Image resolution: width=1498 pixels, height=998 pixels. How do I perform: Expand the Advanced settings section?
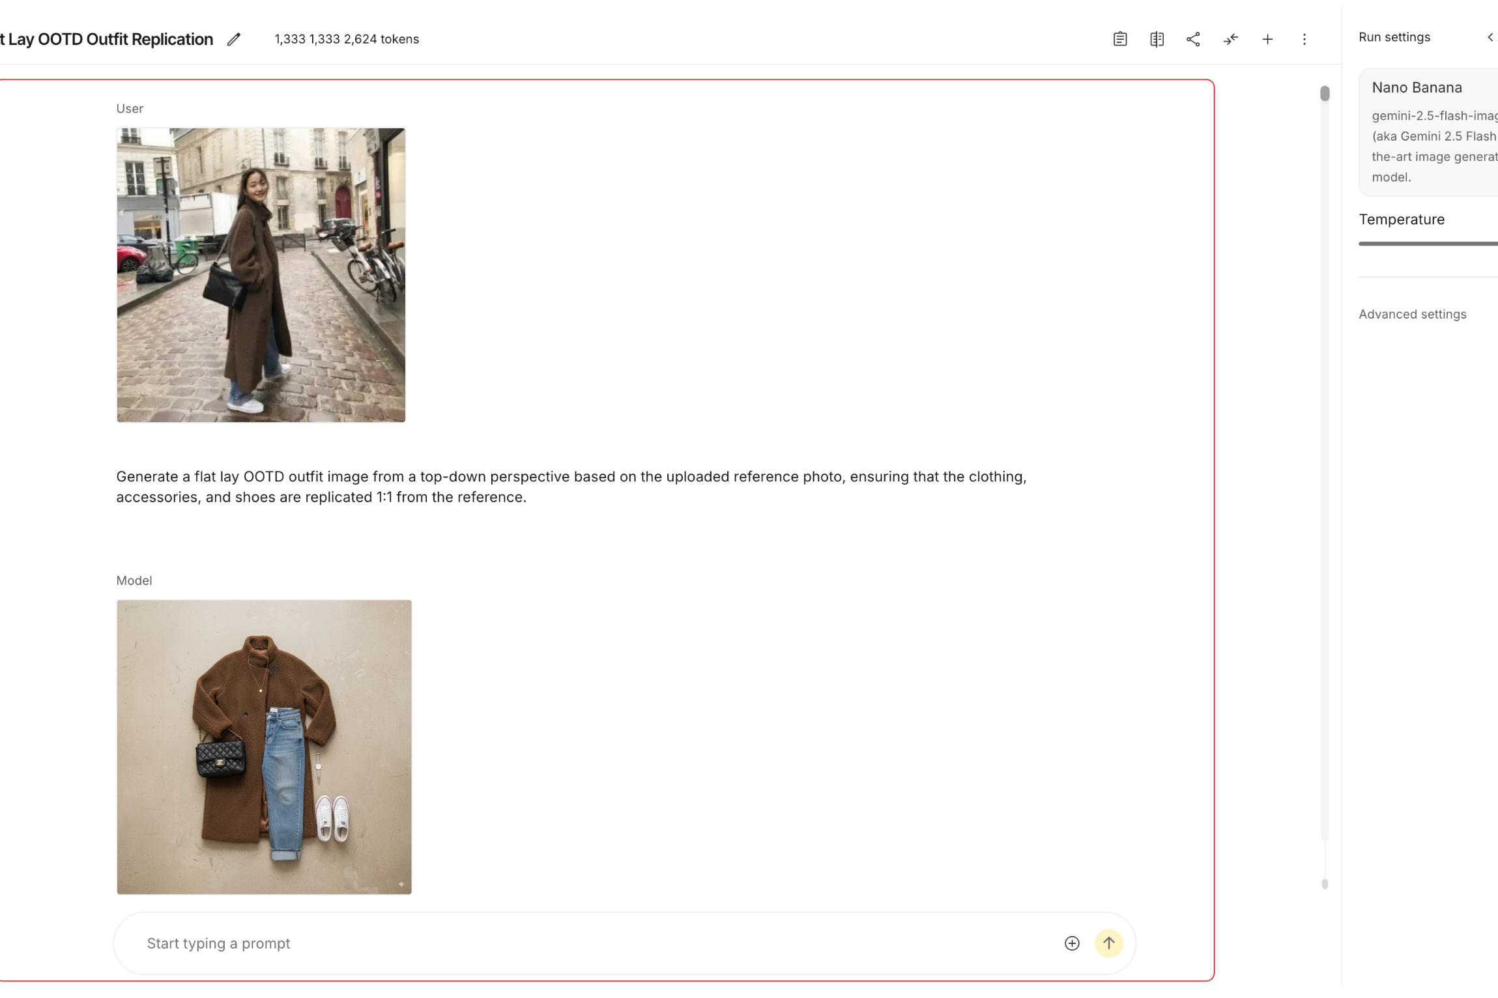pos(1412,314)
